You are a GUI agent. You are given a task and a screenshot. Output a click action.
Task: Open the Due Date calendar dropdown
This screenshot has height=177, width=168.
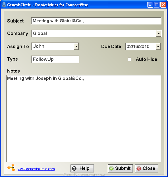point(158,46)
